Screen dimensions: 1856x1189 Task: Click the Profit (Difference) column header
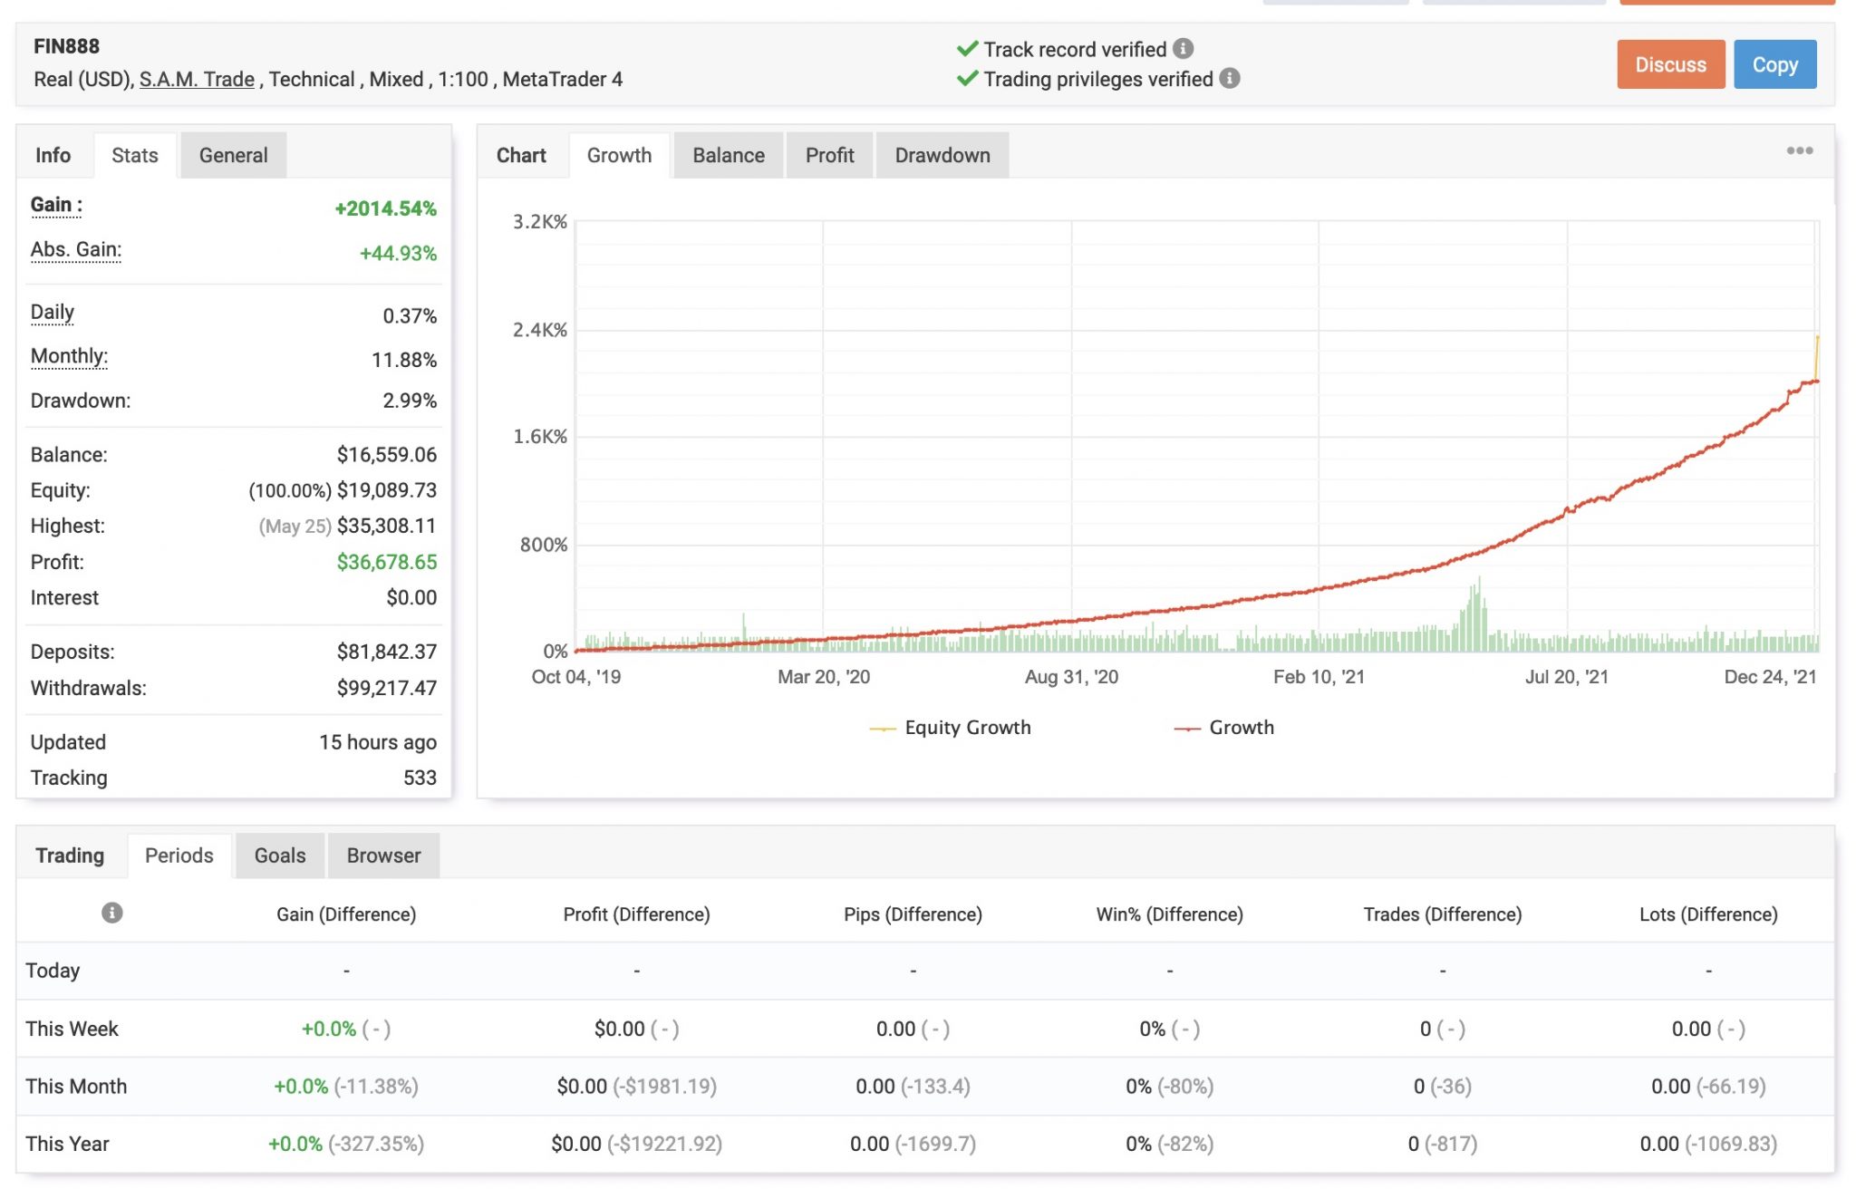(x=636, y=914)
